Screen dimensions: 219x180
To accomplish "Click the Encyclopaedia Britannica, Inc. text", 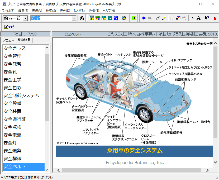I will pyautogui.click(x=135, y=163).
